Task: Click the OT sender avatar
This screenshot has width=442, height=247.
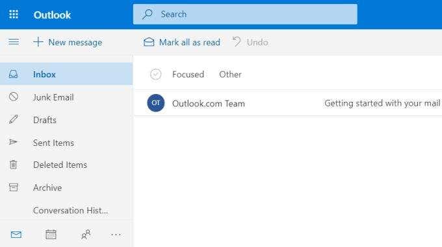Action: pyautogui.click(x=155, y=103)
